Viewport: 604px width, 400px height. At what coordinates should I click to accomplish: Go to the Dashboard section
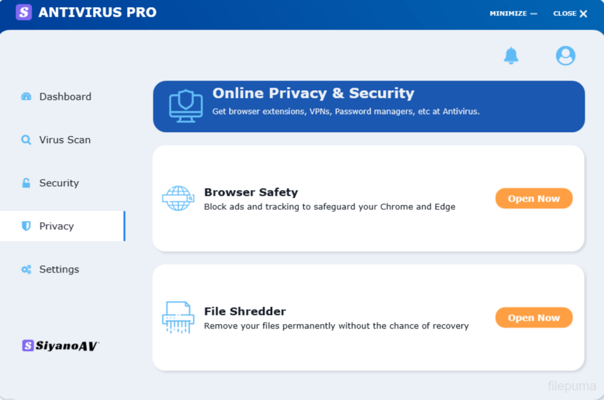click(65, 97)
